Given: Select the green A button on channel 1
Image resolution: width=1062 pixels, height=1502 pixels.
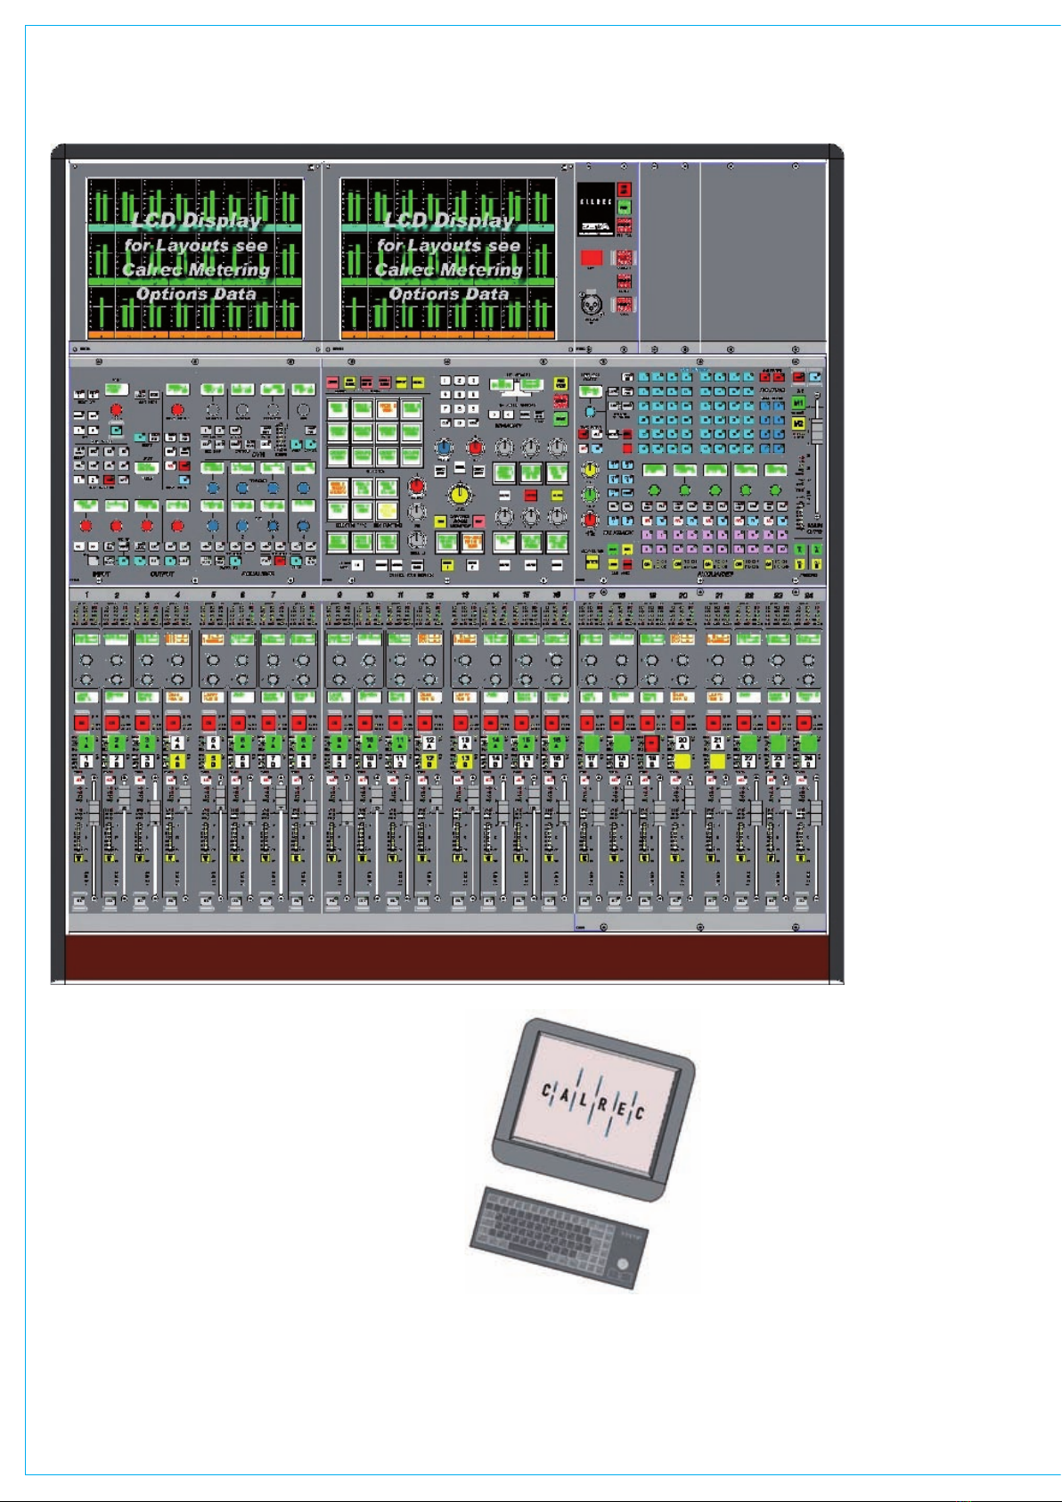Looking at the screenshot, I should pos(86,742).
